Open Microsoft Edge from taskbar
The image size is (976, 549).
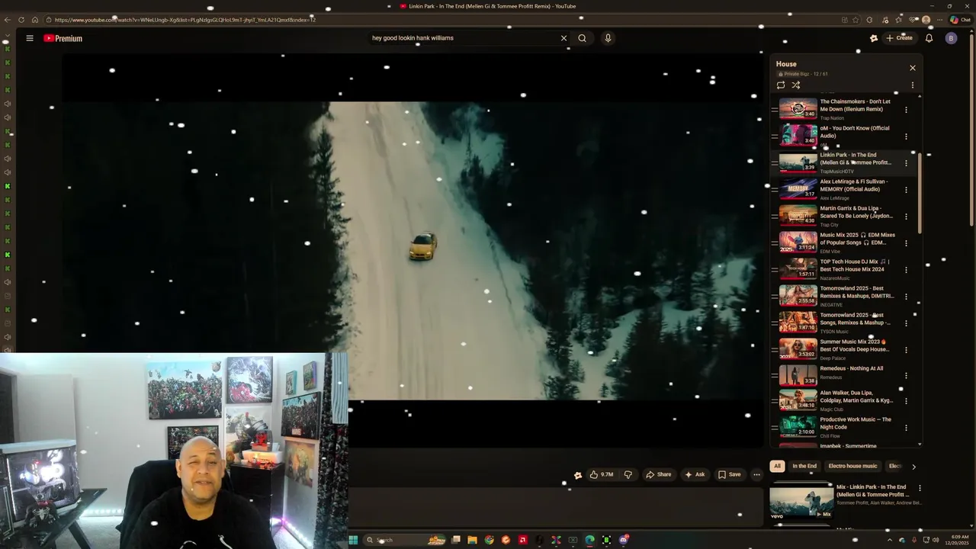click(x=589, y=540)
